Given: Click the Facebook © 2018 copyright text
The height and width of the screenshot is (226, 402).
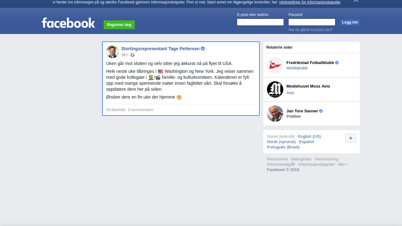Looking at the screenshot, I should (283, 170).
